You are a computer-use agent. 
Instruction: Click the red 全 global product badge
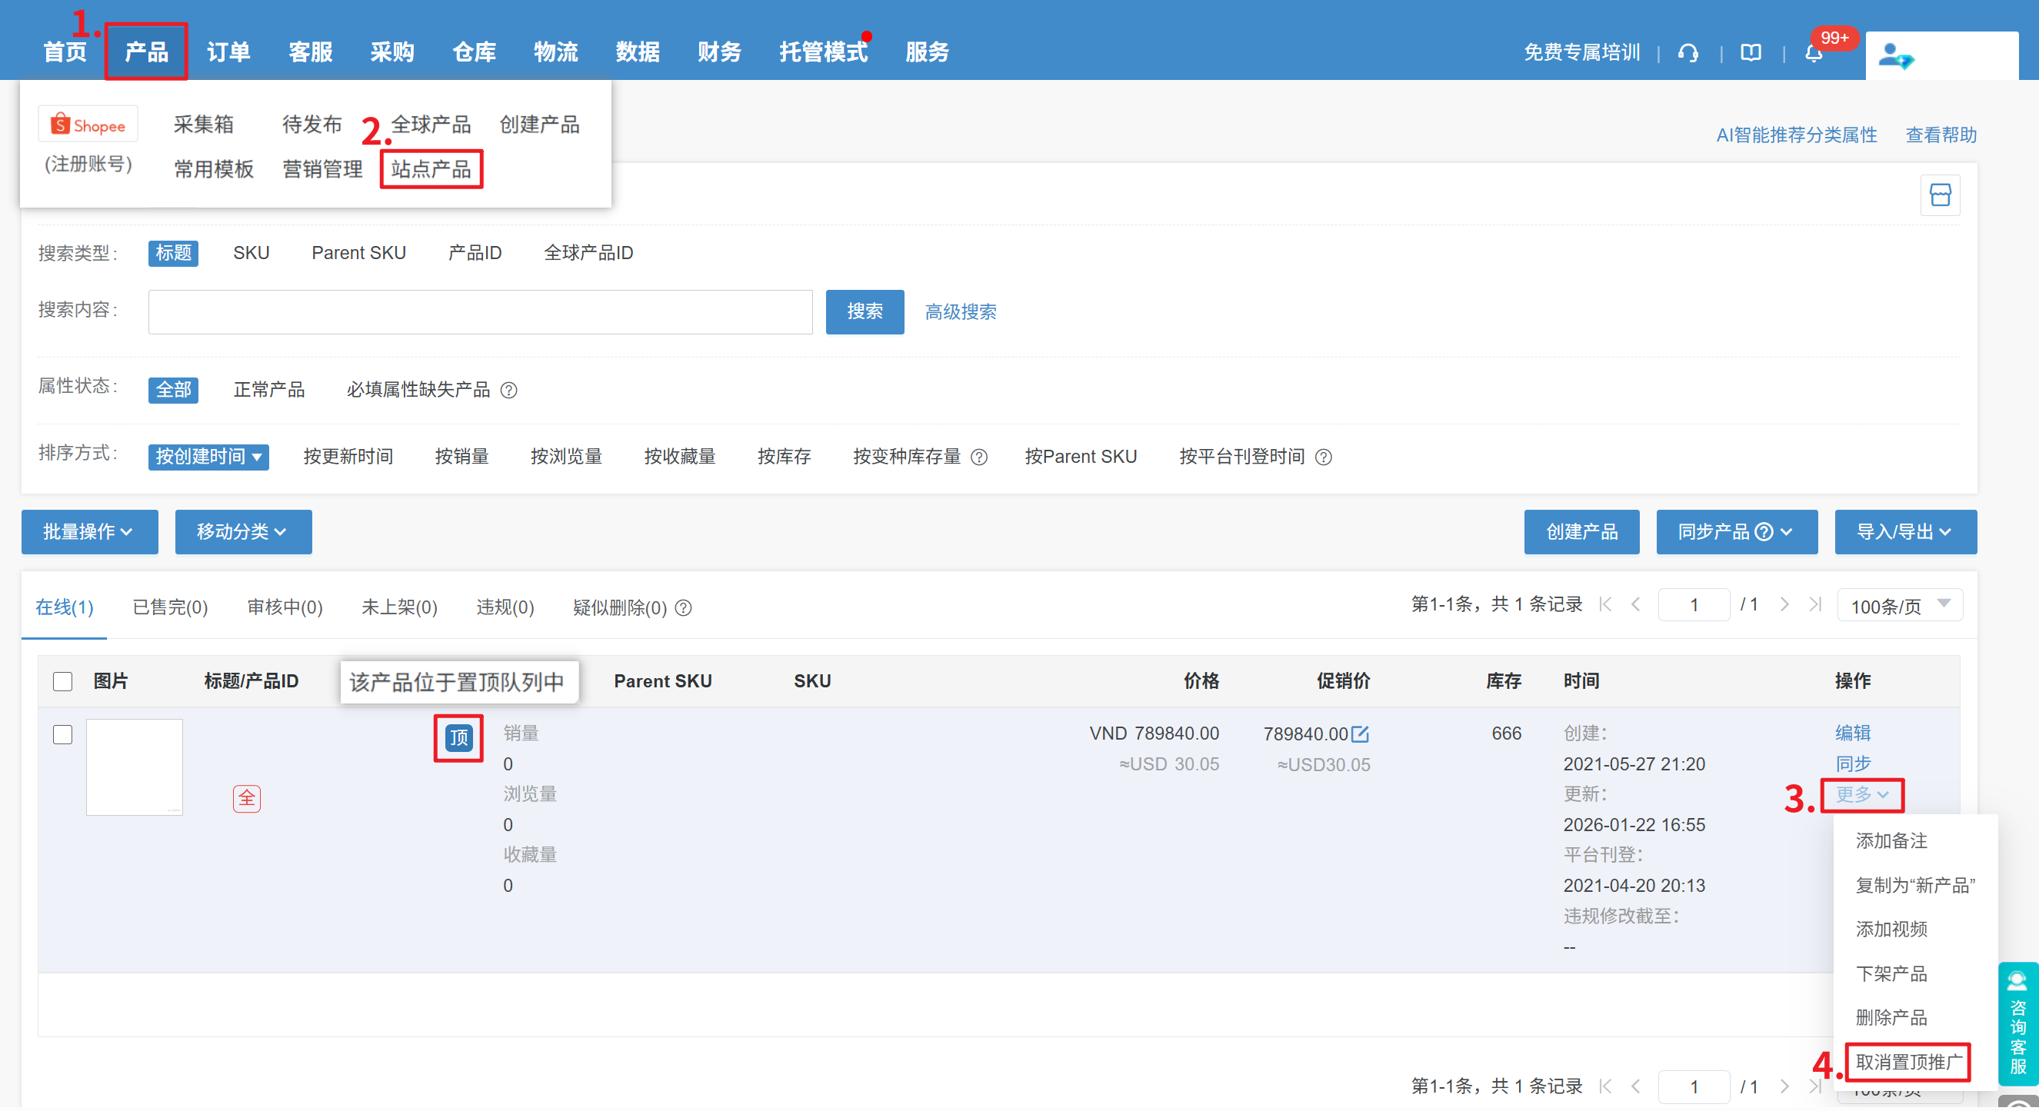[x=246, y=797]
